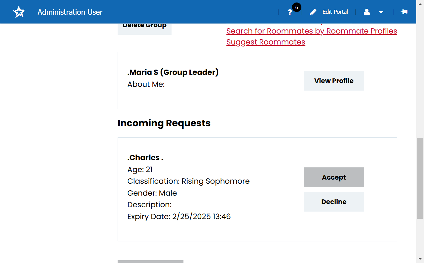The height and width of the screenshot is (263, 424).
Task: Click the About Me: label
Action: coord(146,84)
